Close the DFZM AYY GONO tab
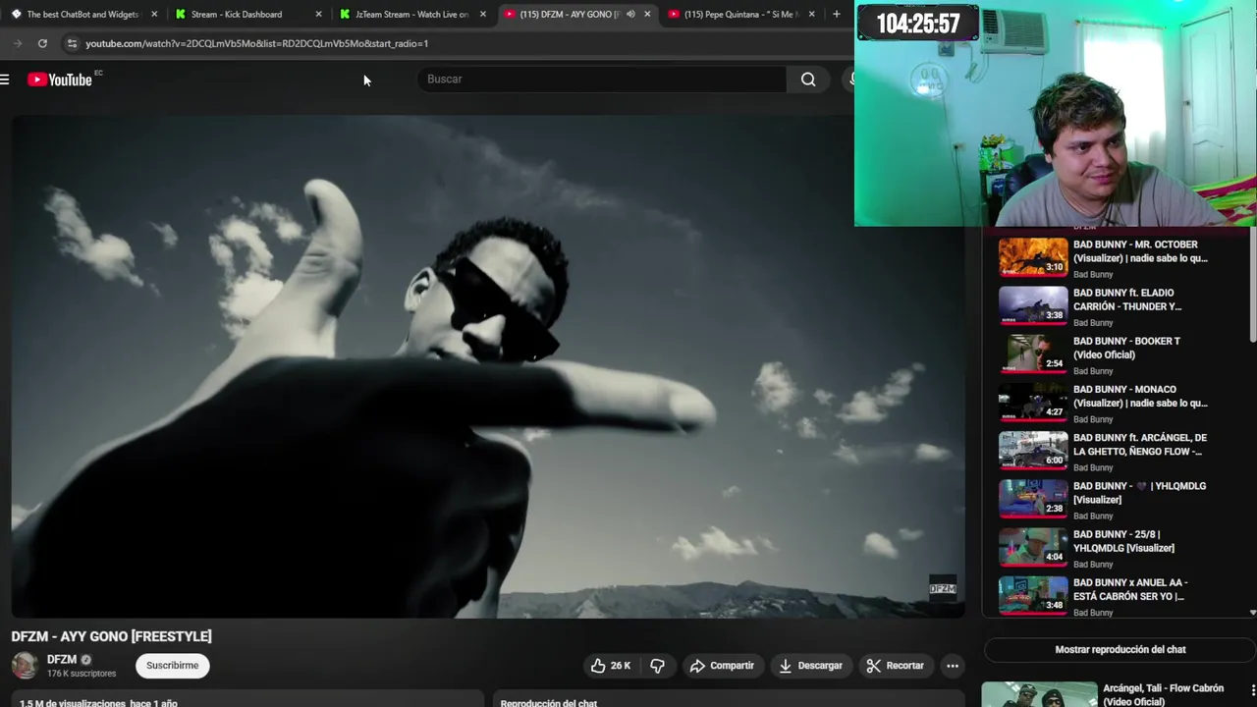1257x707 pixels. pyautogui.click(x=647, y=14)
